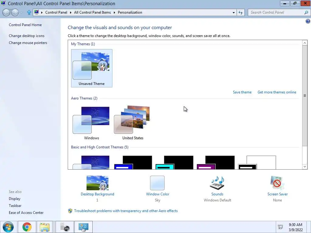Open the Windows Start button

8,227
